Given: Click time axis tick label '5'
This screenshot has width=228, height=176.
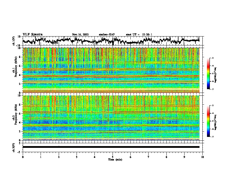Looking at the screenshot, I should 113,157.
